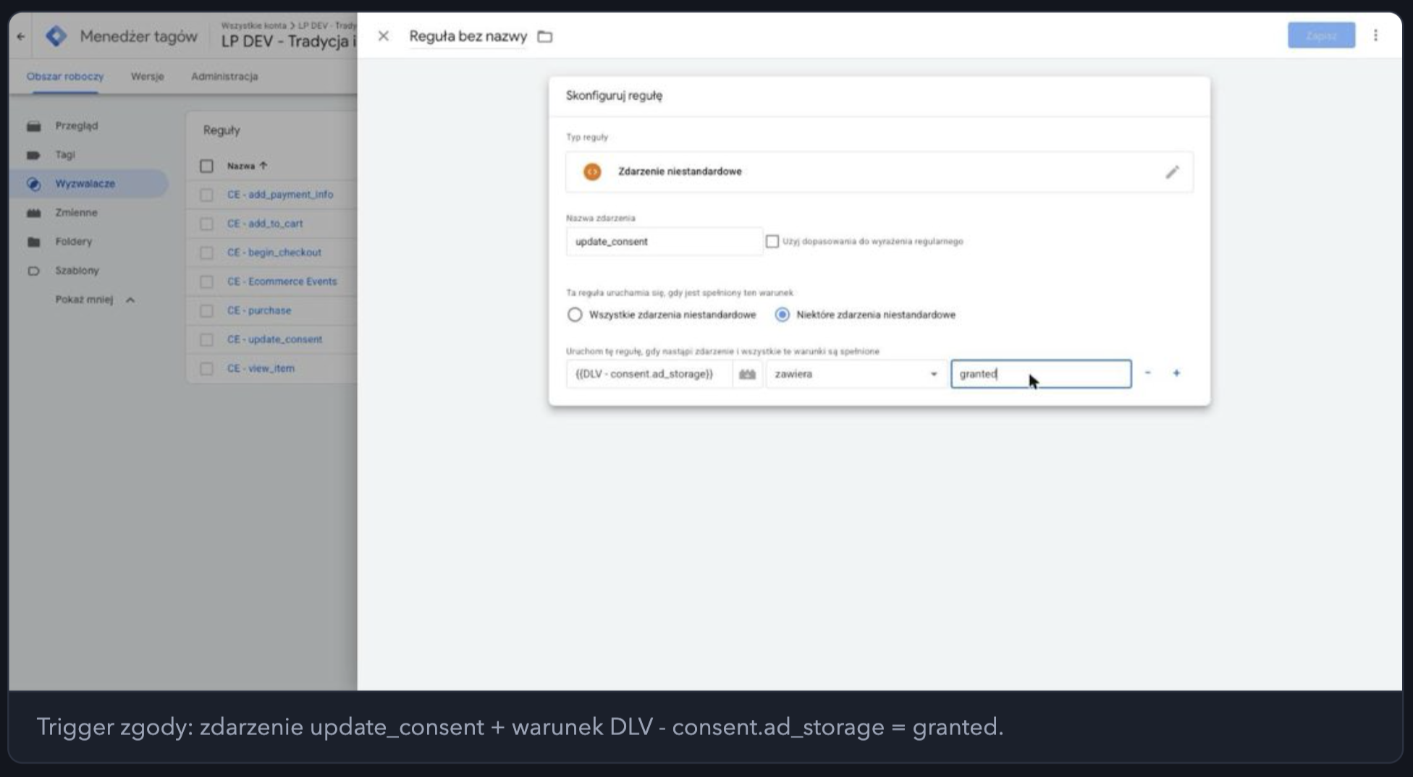Tick the select-all checkbox in Reguły header

(206, 166)
